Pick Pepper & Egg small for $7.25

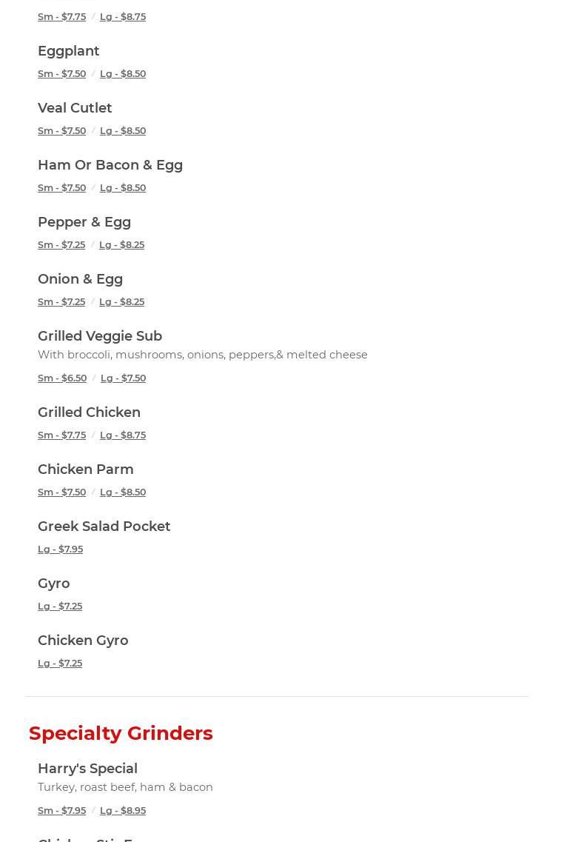coord(61,244)
